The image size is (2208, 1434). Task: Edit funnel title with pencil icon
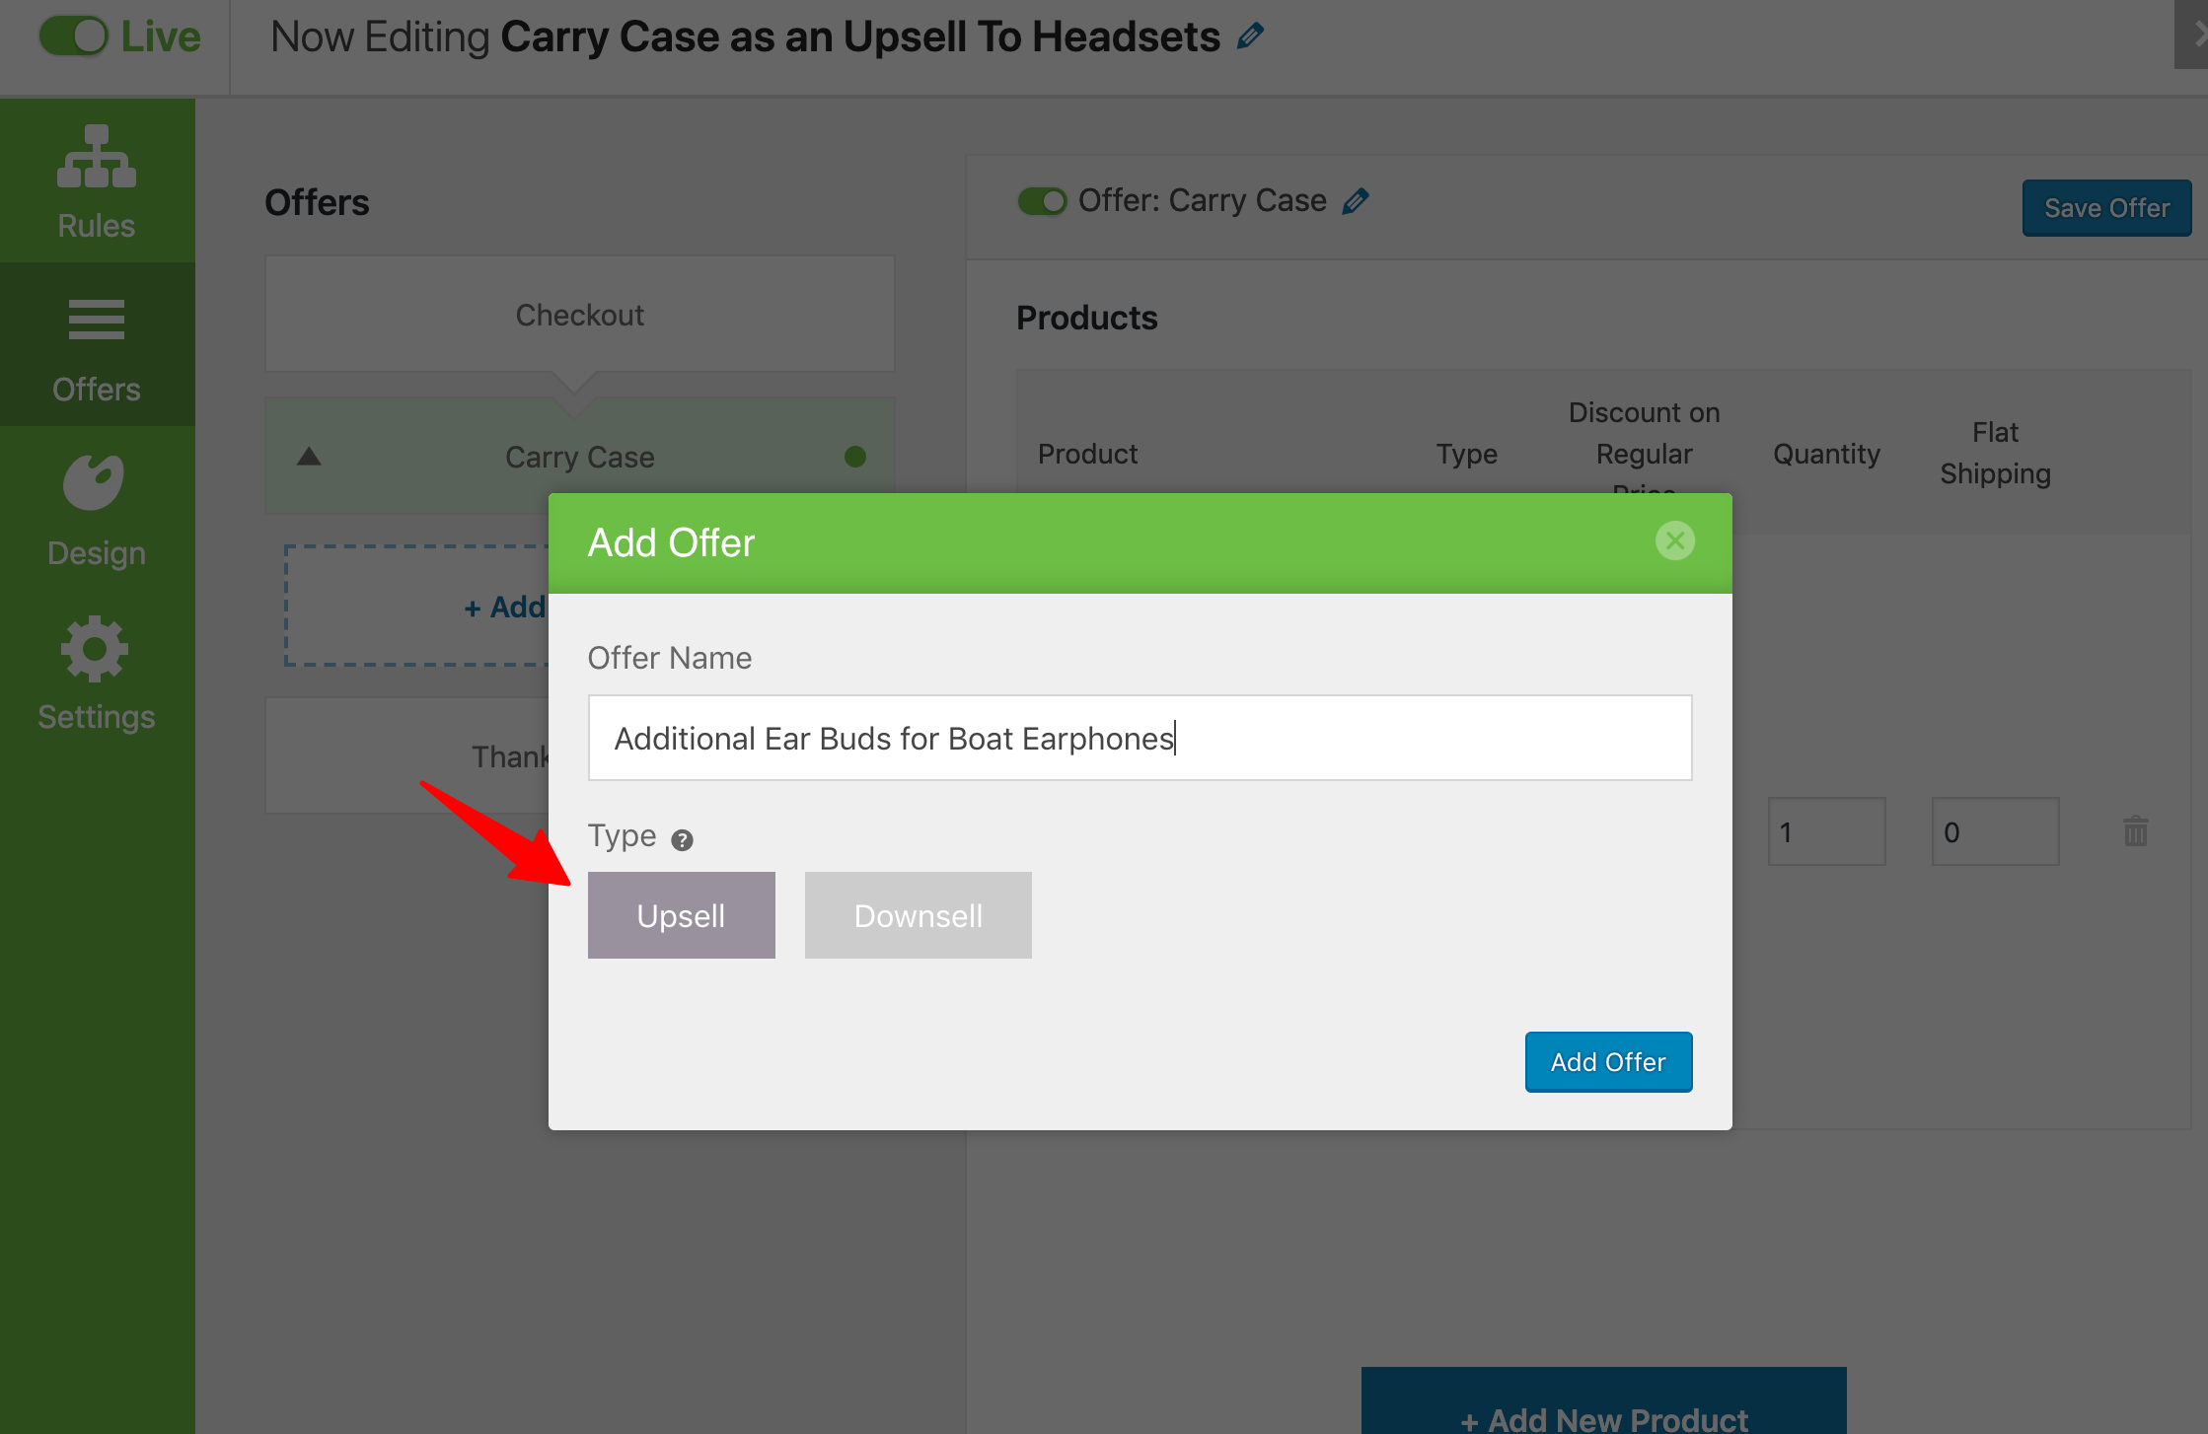point(1250,36)
